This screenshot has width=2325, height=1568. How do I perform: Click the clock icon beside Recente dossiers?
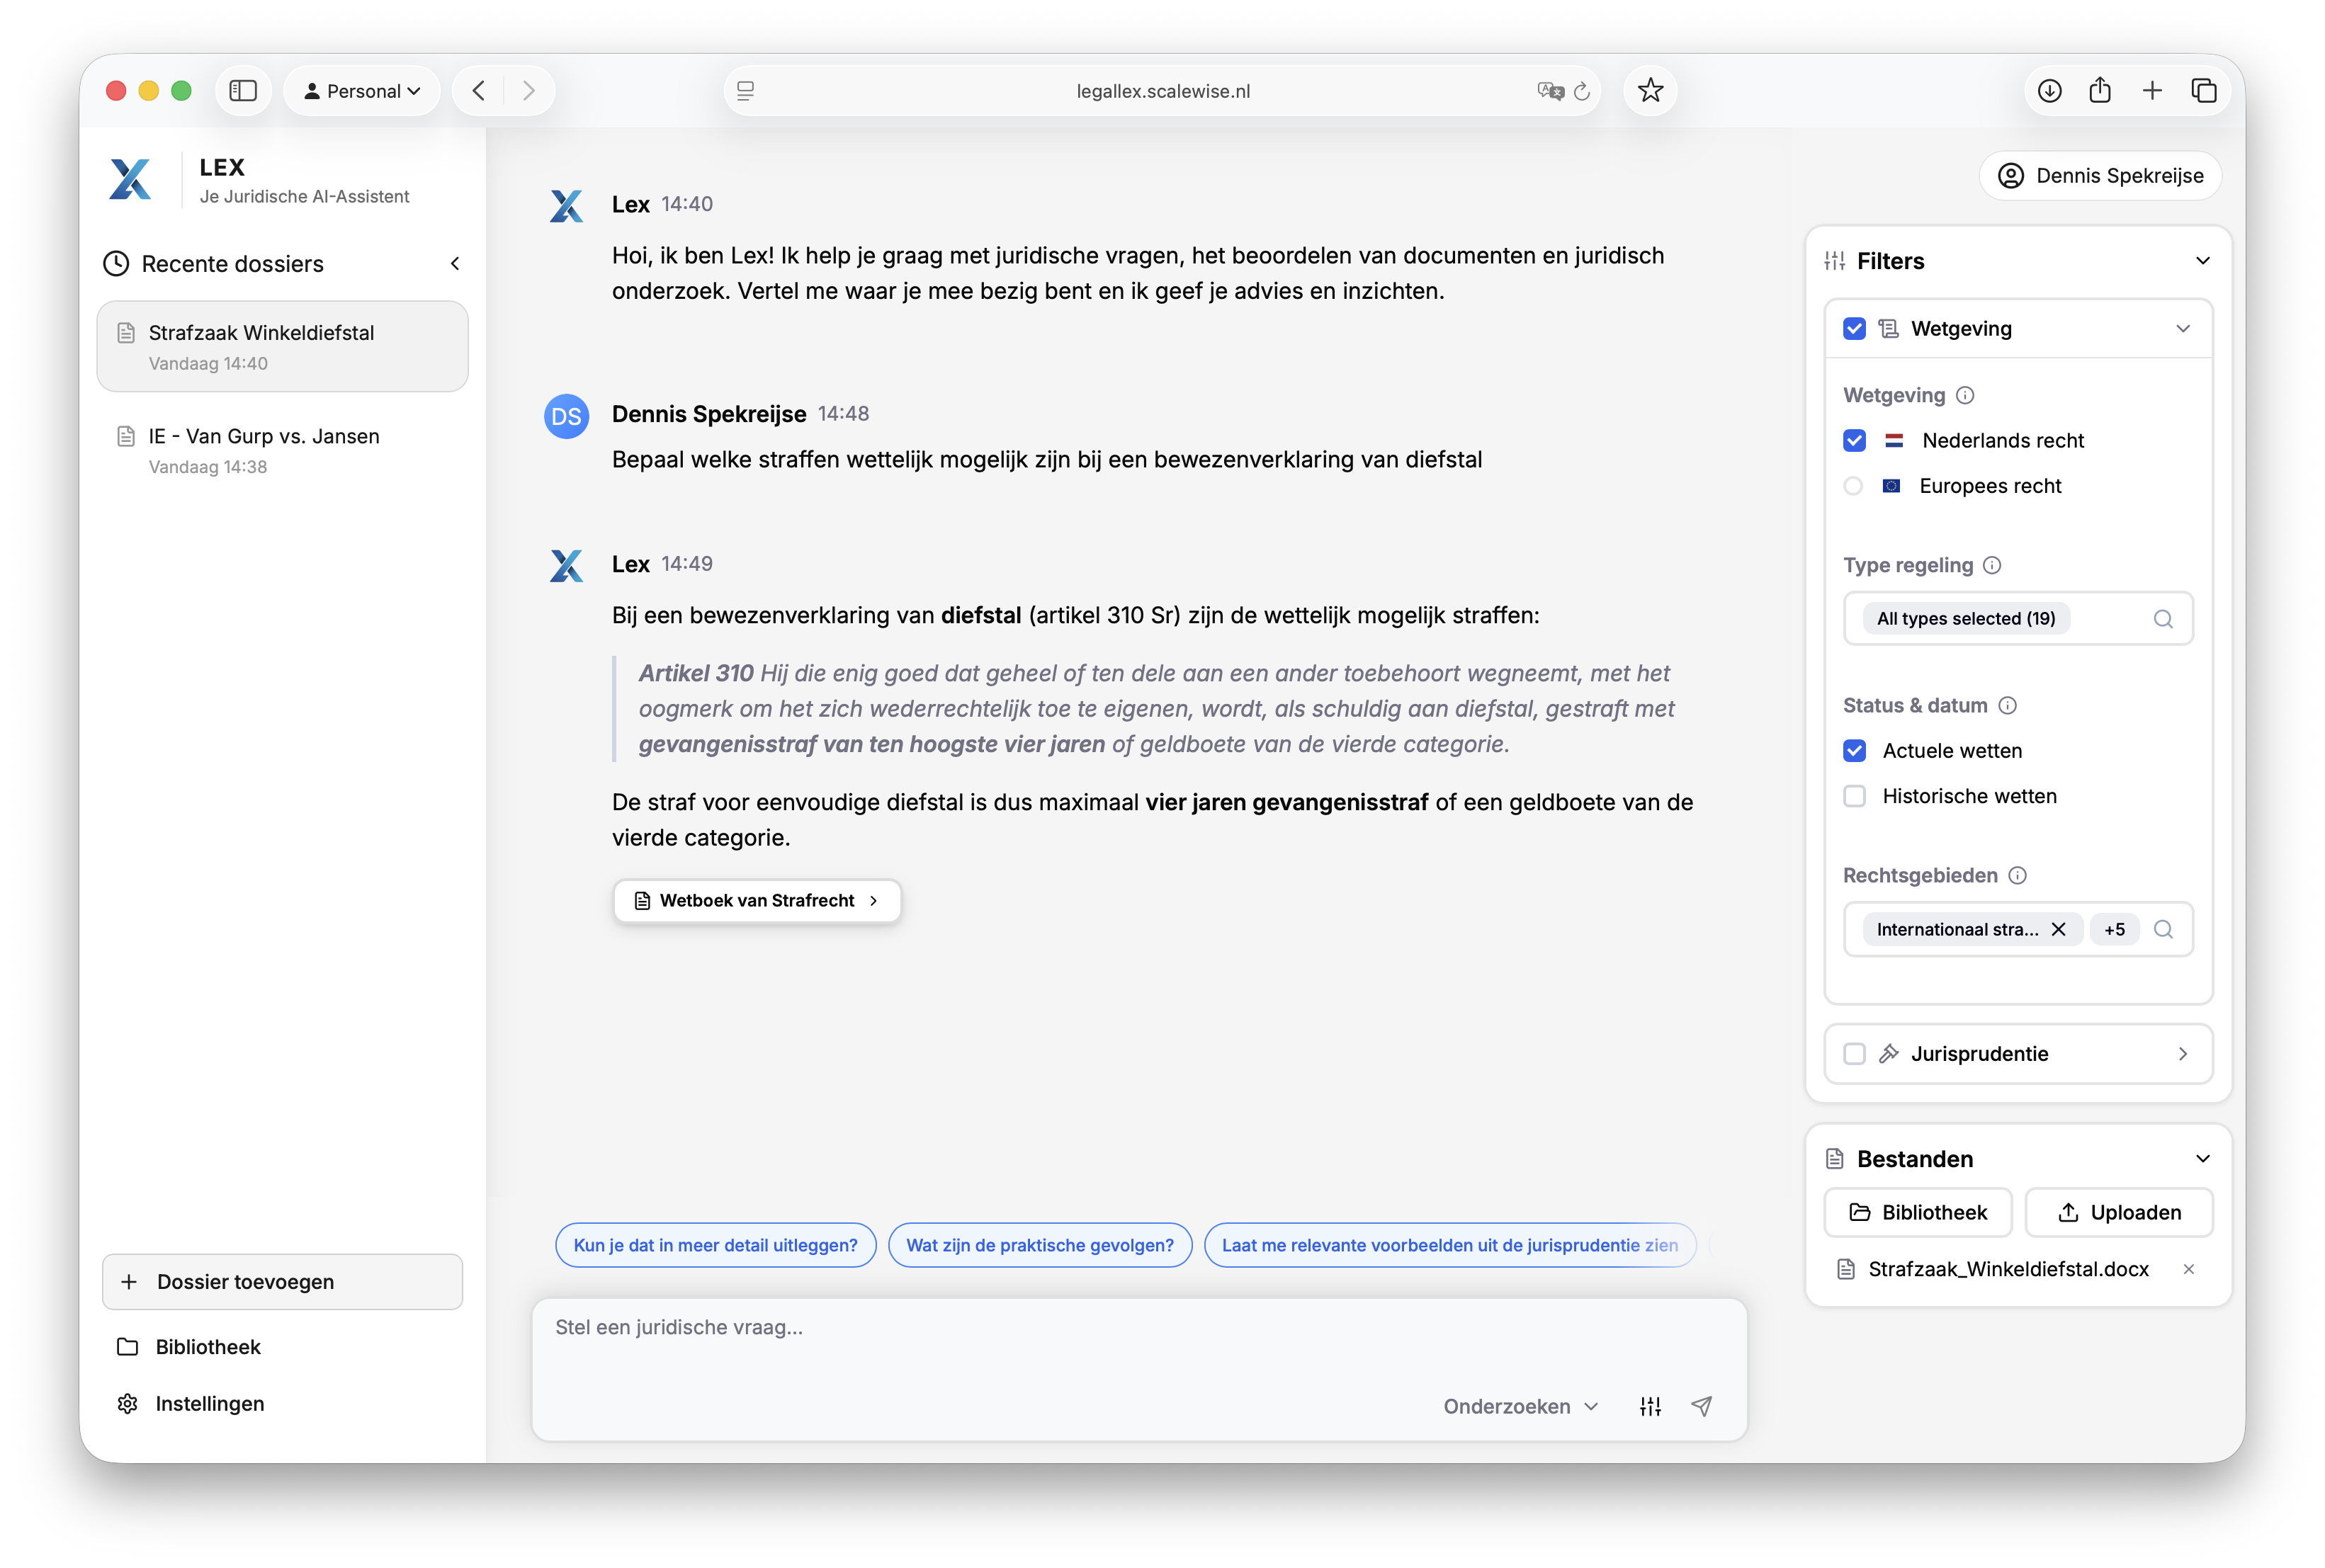tap(117, 263)
